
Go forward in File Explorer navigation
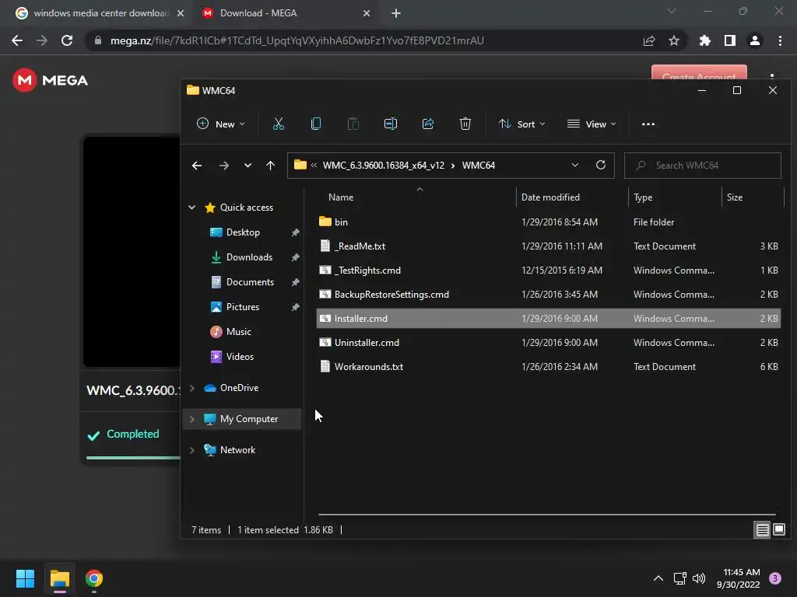[x=223, y=166]
